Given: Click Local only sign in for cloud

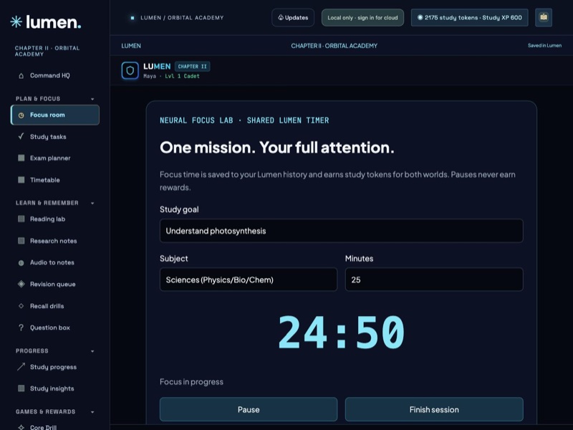Looking at the screenshot, I should tap(362, 17).
